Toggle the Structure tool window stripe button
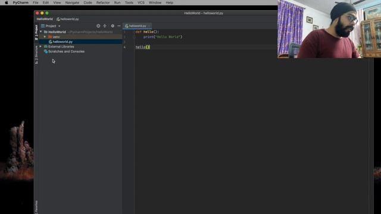The height and width of the screenshot is (214, 381). point(36,55)
